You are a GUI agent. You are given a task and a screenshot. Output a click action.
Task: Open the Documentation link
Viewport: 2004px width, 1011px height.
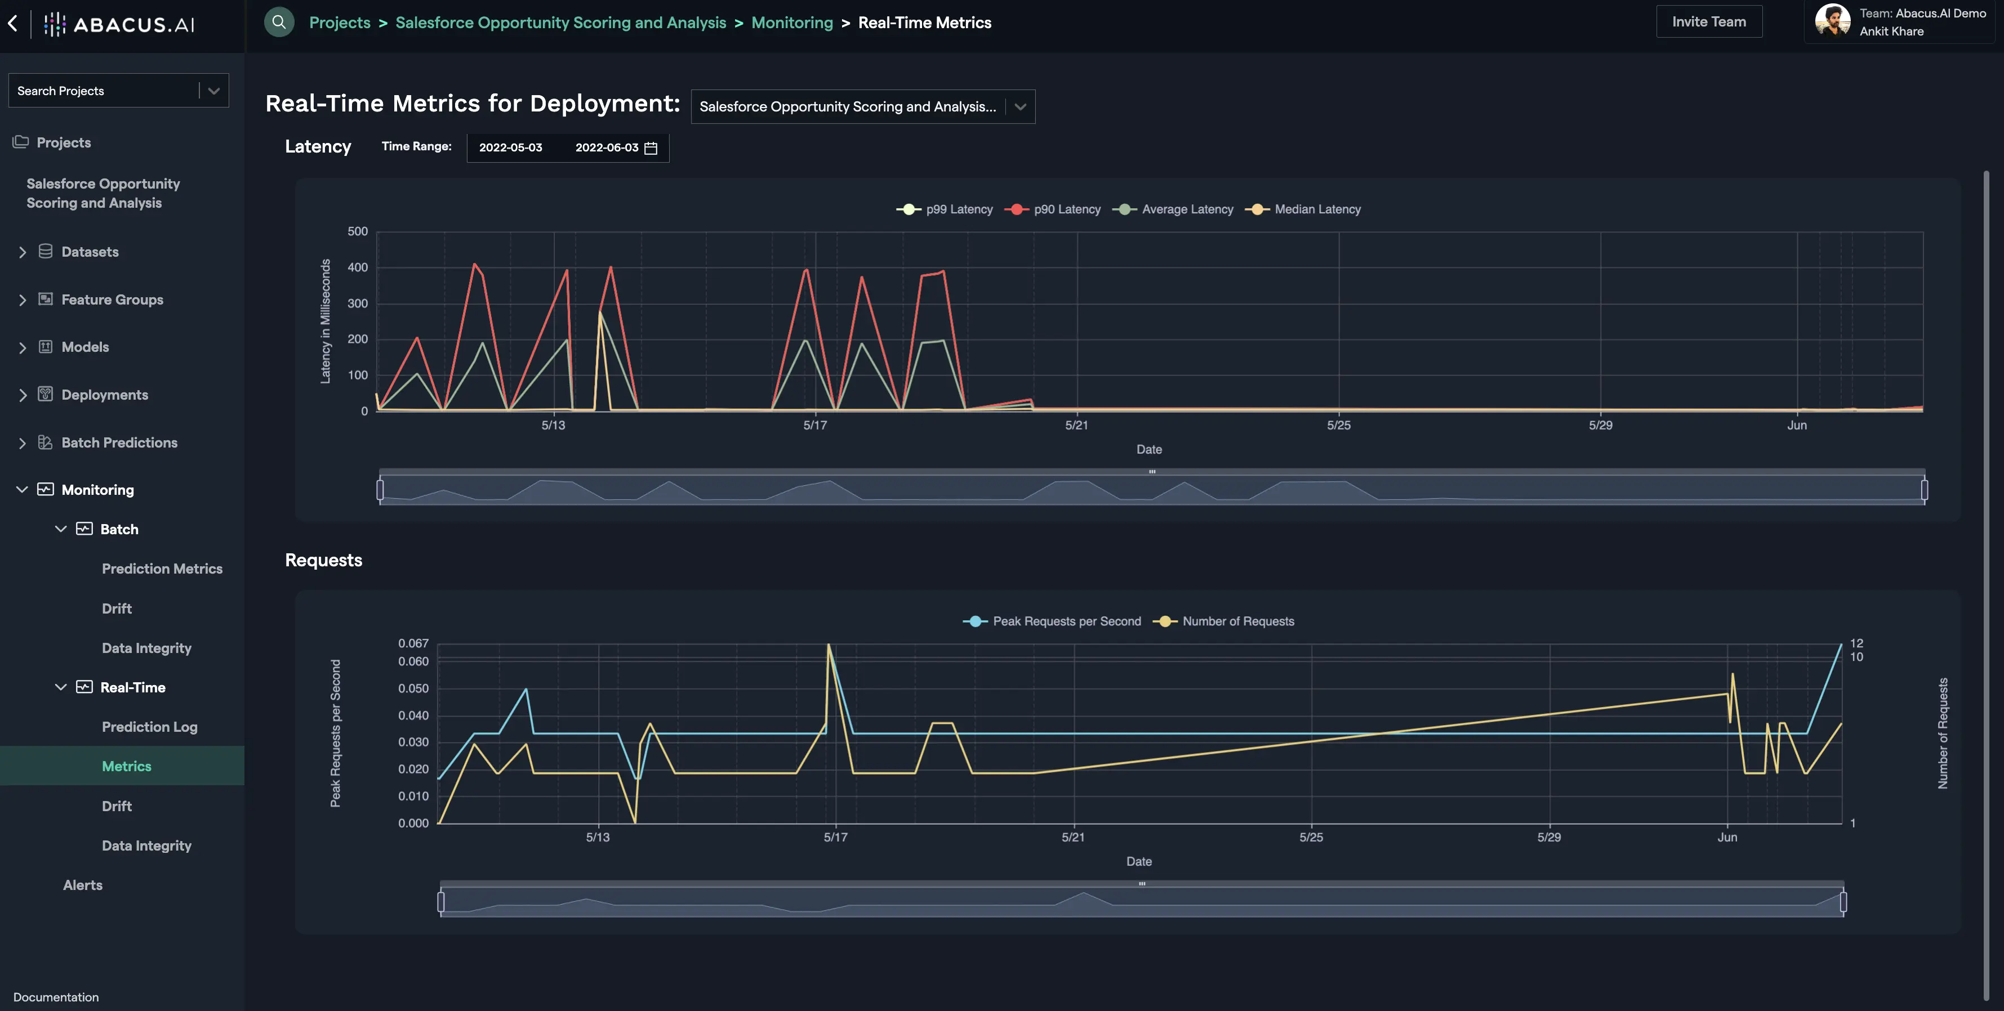(55, 996)
